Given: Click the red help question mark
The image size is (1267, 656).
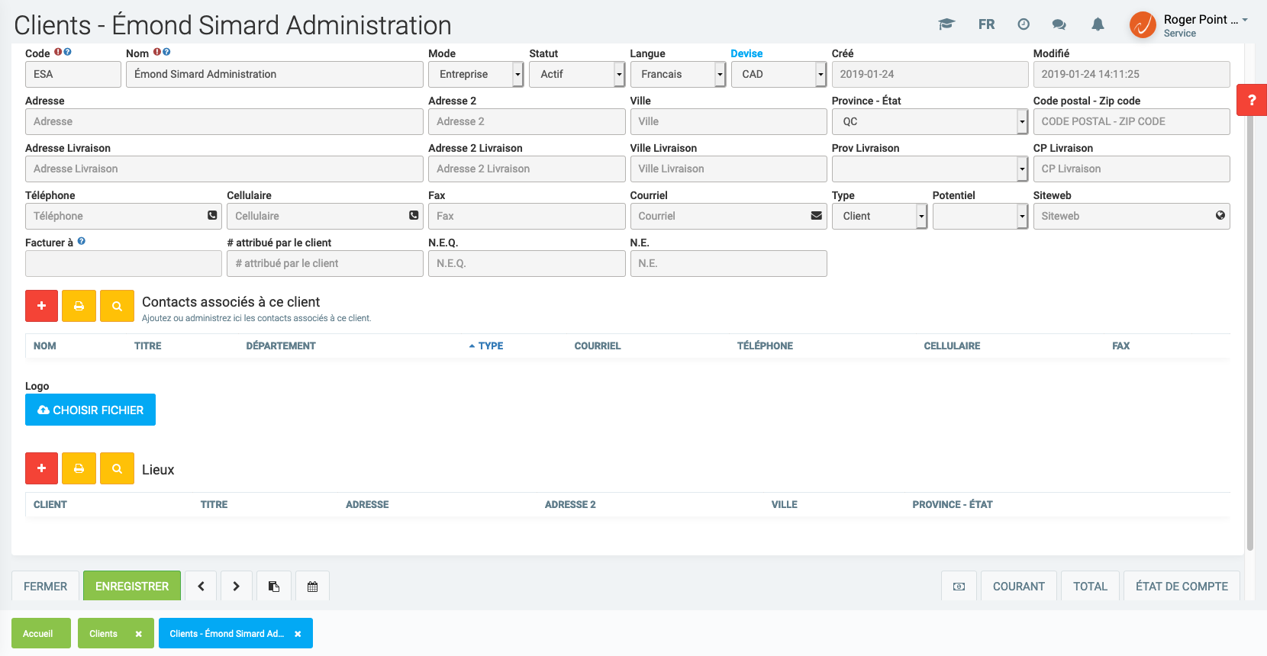Looking at the screenshot, I should (1251, 100).
